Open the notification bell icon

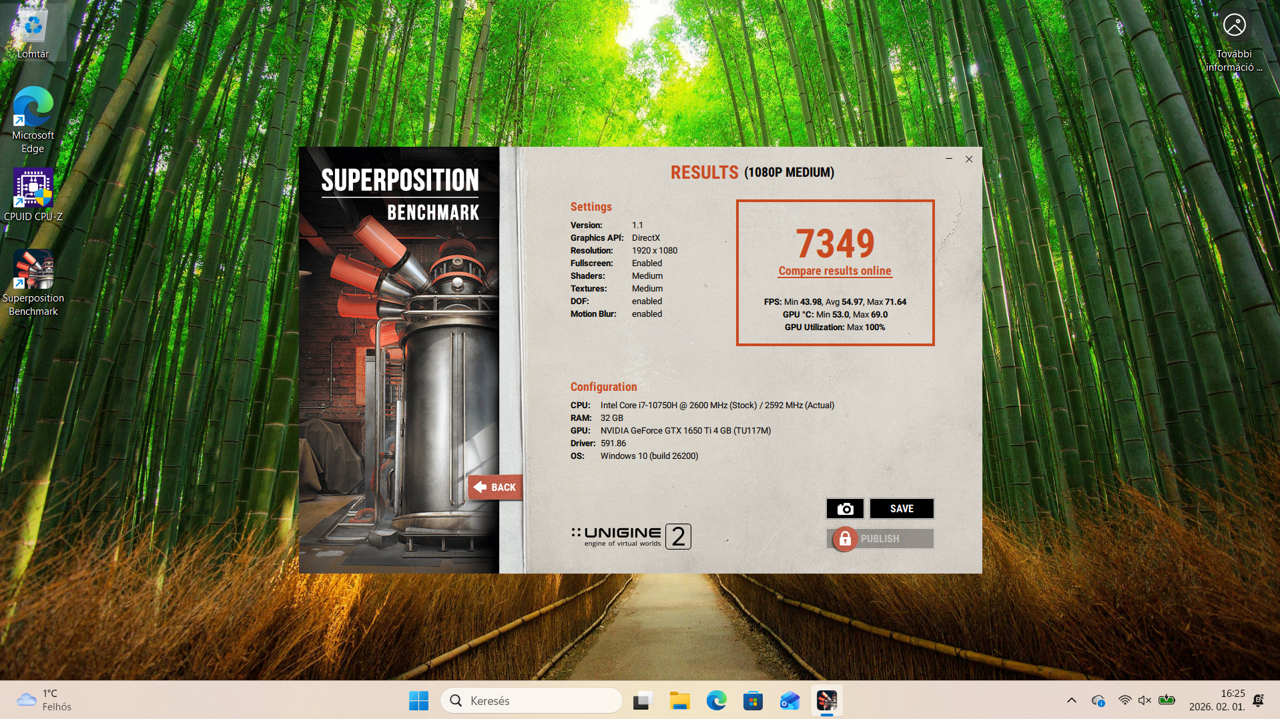pyautogui.click(x=1258, y=700)
